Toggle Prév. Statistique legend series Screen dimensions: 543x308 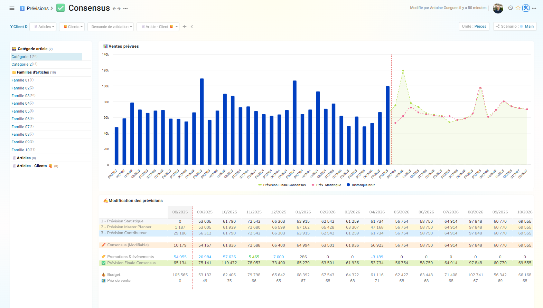pos(326,185)
